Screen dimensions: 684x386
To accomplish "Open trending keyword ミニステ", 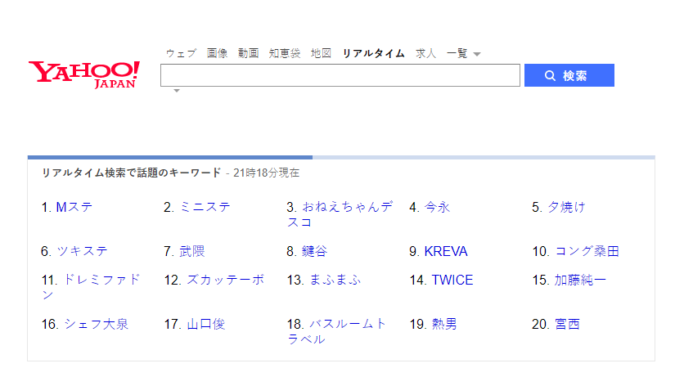I will point(205,207).
